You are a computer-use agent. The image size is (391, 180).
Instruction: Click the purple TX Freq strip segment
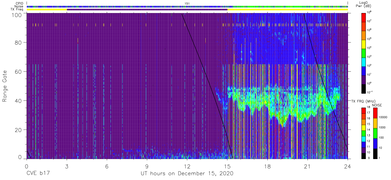tap(147, 10)
